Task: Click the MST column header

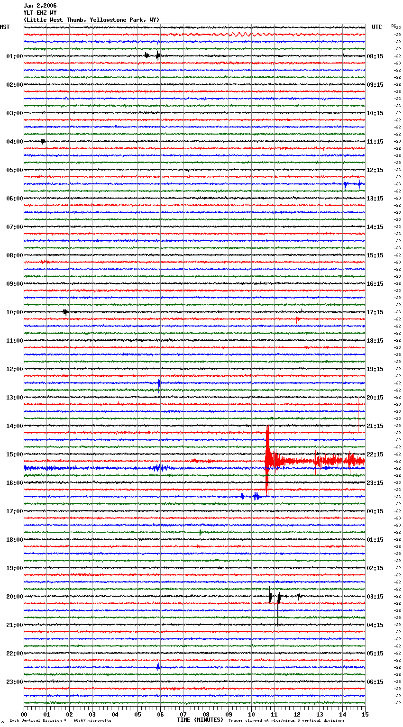Action: tap(5, 27)
